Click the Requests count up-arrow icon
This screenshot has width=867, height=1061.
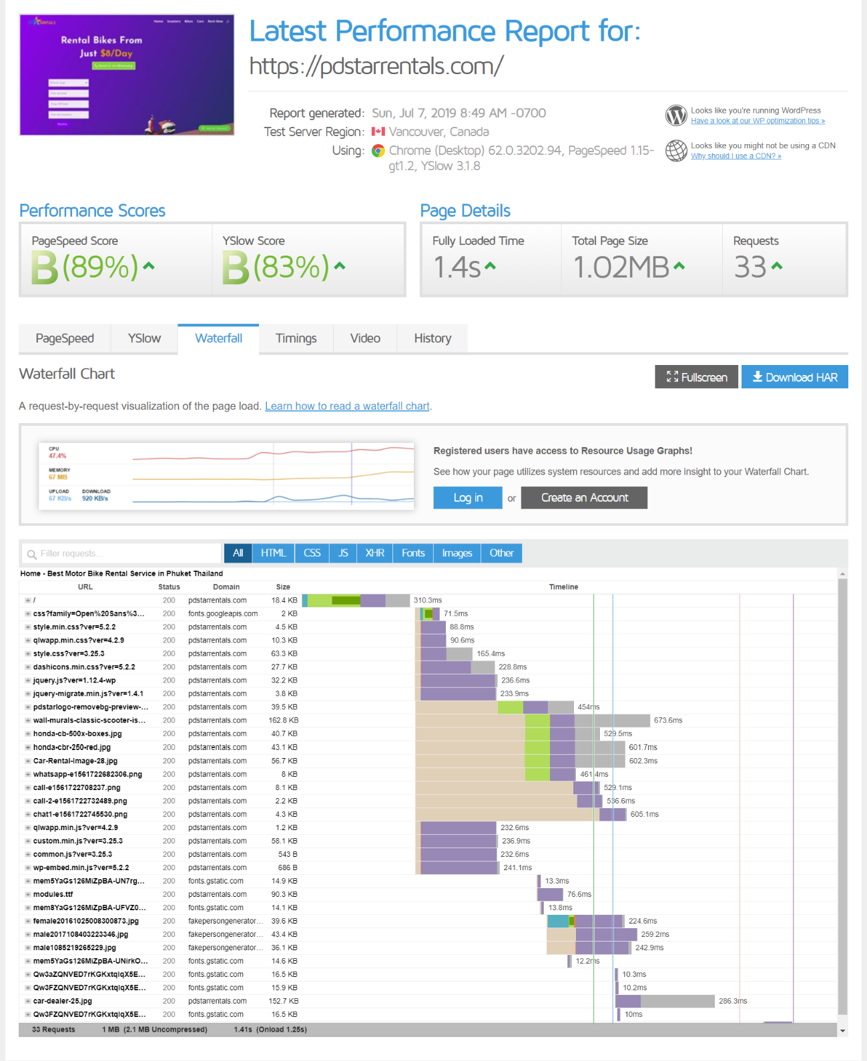click(776, 266)
